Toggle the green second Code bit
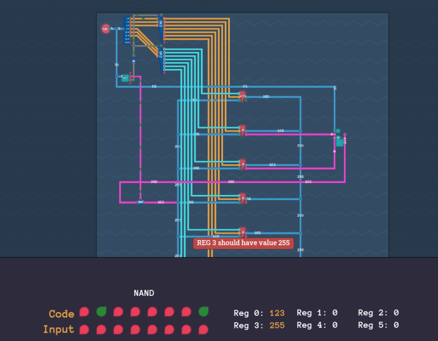The width and height of the screenshot is (438, 341). 102,312
